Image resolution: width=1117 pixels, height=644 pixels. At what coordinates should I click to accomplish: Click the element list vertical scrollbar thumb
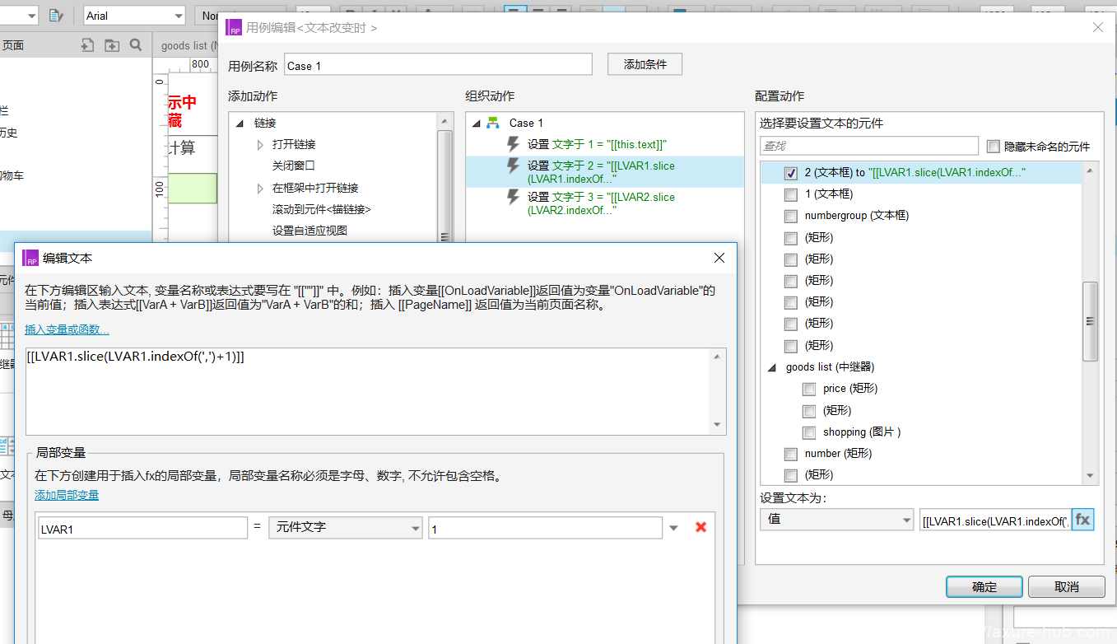point(1090,321)
